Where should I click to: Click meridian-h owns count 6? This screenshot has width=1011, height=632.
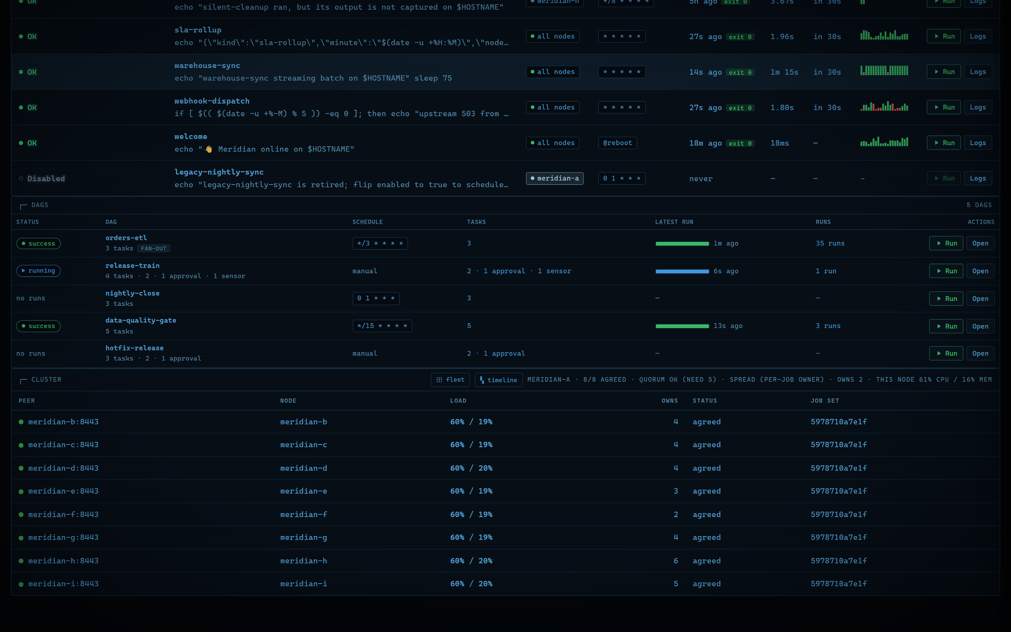(x=676, y=561)
